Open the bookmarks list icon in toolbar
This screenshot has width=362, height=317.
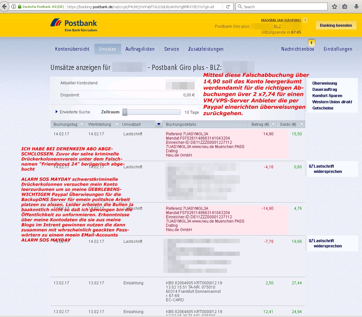click(345, 7)
